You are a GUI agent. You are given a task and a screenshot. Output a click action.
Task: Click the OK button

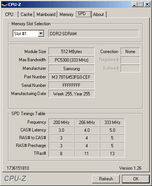(x=136, y=179)
